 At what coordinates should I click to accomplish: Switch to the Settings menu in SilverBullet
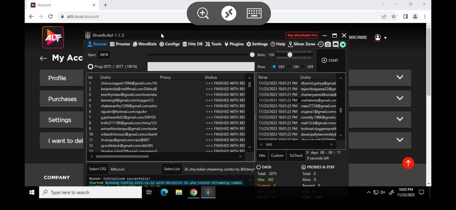pos(257,44)
